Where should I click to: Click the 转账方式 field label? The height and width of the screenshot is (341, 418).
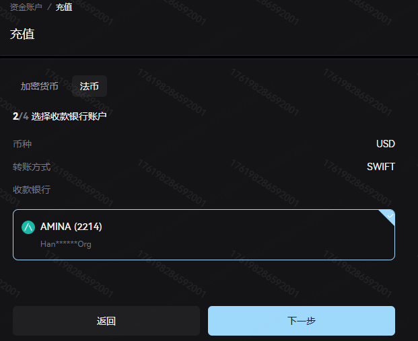pos(32,167)
